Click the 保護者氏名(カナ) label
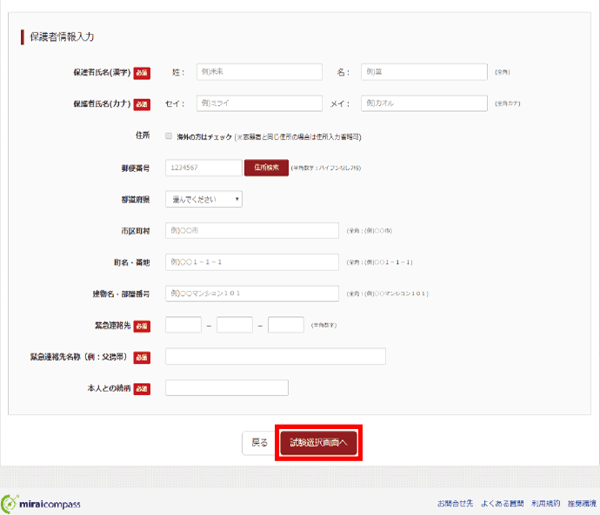This screenshot has width=600, height=515. tap(102, 103)
